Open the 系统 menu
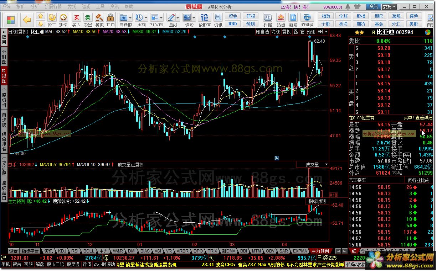 coord(6,6)
